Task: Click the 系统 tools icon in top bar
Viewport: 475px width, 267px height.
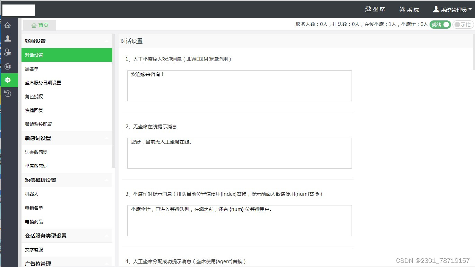Action: coord(402,9)
